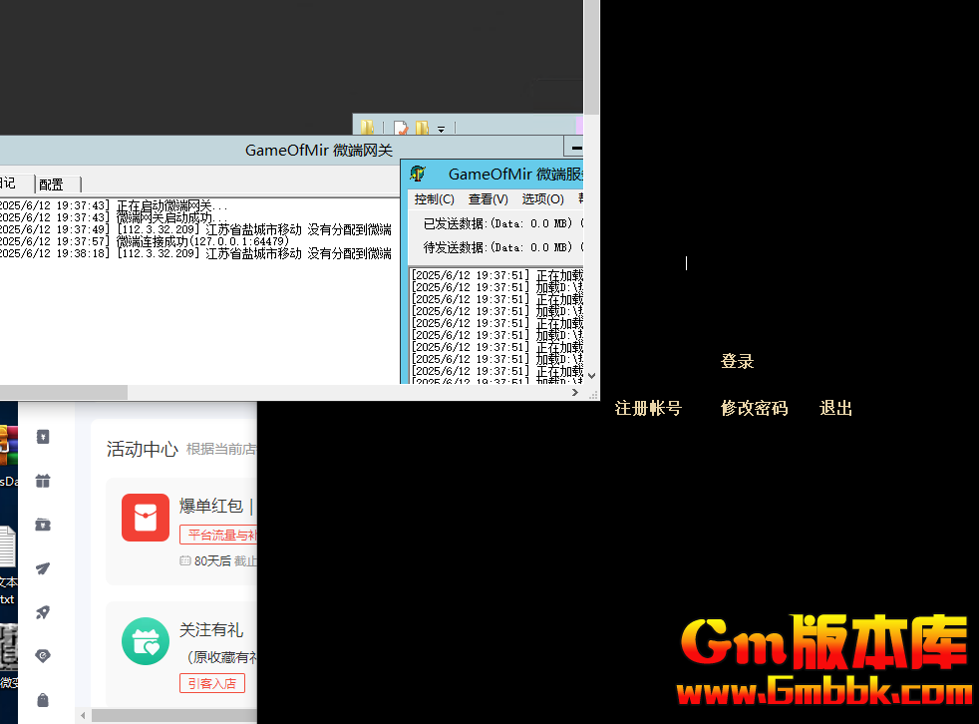979x724 pixels.
Task: Open the 查看(V) menu
Action: 488,199
